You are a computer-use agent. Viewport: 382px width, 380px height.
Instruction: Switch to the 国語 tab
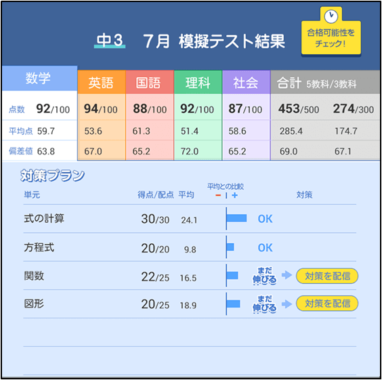(x=150, y=83)
